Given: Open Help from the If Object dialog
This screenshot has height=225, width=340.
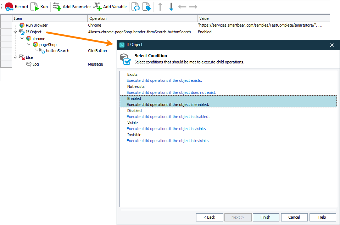Looking at the screenshot, I should coord(322,217).
